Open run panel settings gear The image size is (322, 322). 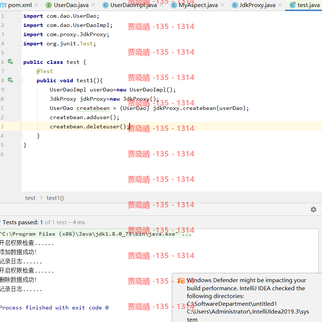pyautogui.click(x=314, y=210)
